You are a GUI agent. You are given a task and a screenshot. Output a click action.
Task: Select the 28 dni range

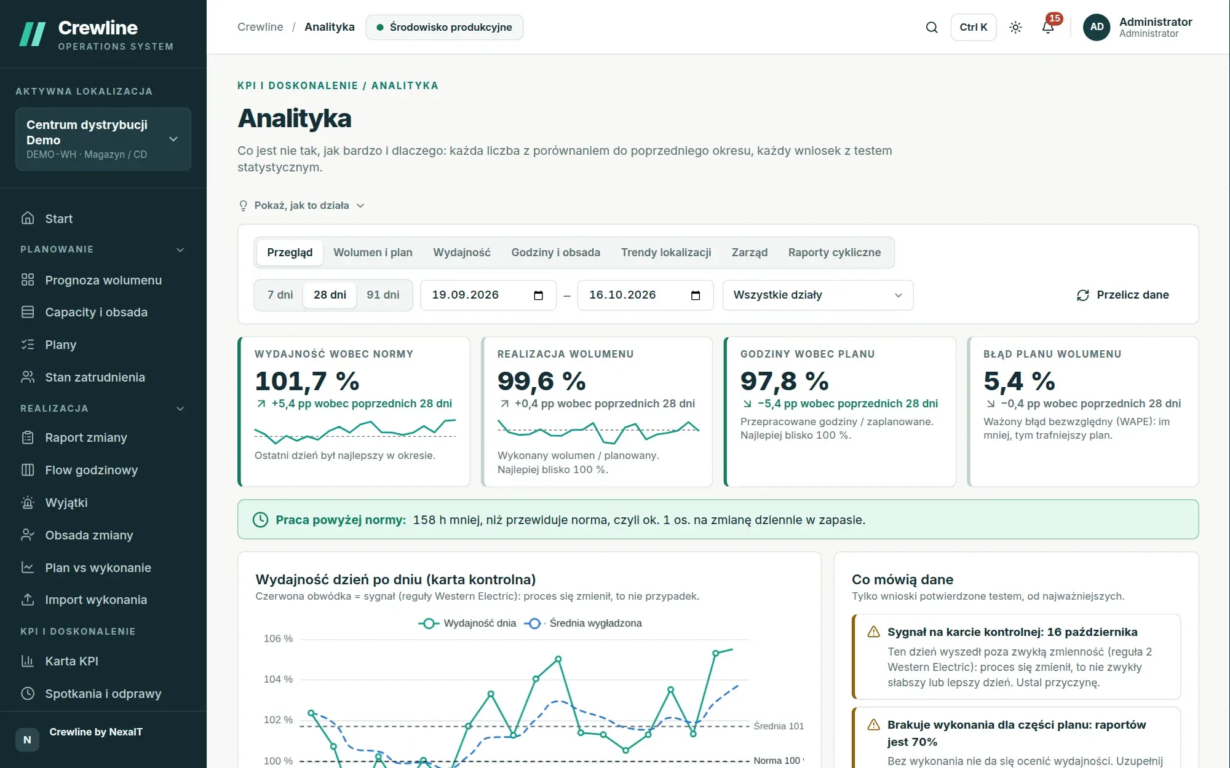point(330,295)
